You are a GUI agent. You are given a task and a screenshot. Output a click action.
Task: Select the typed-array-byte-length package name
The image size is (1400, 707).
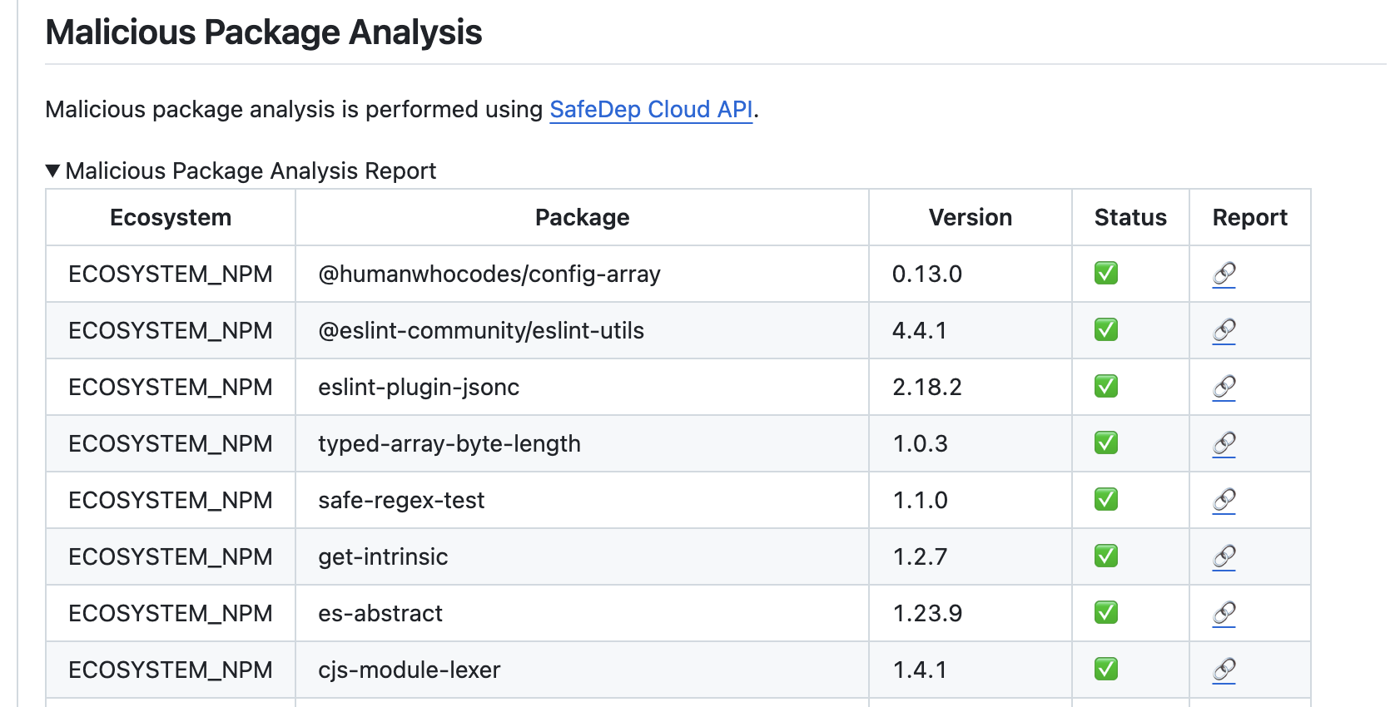pyautogui.click(x=449, y=444)
